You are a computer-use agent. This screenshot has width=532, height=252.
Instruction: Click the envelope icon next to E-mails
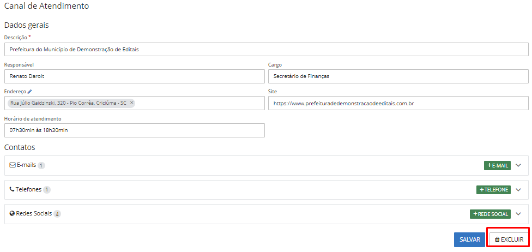click(13, 165)
